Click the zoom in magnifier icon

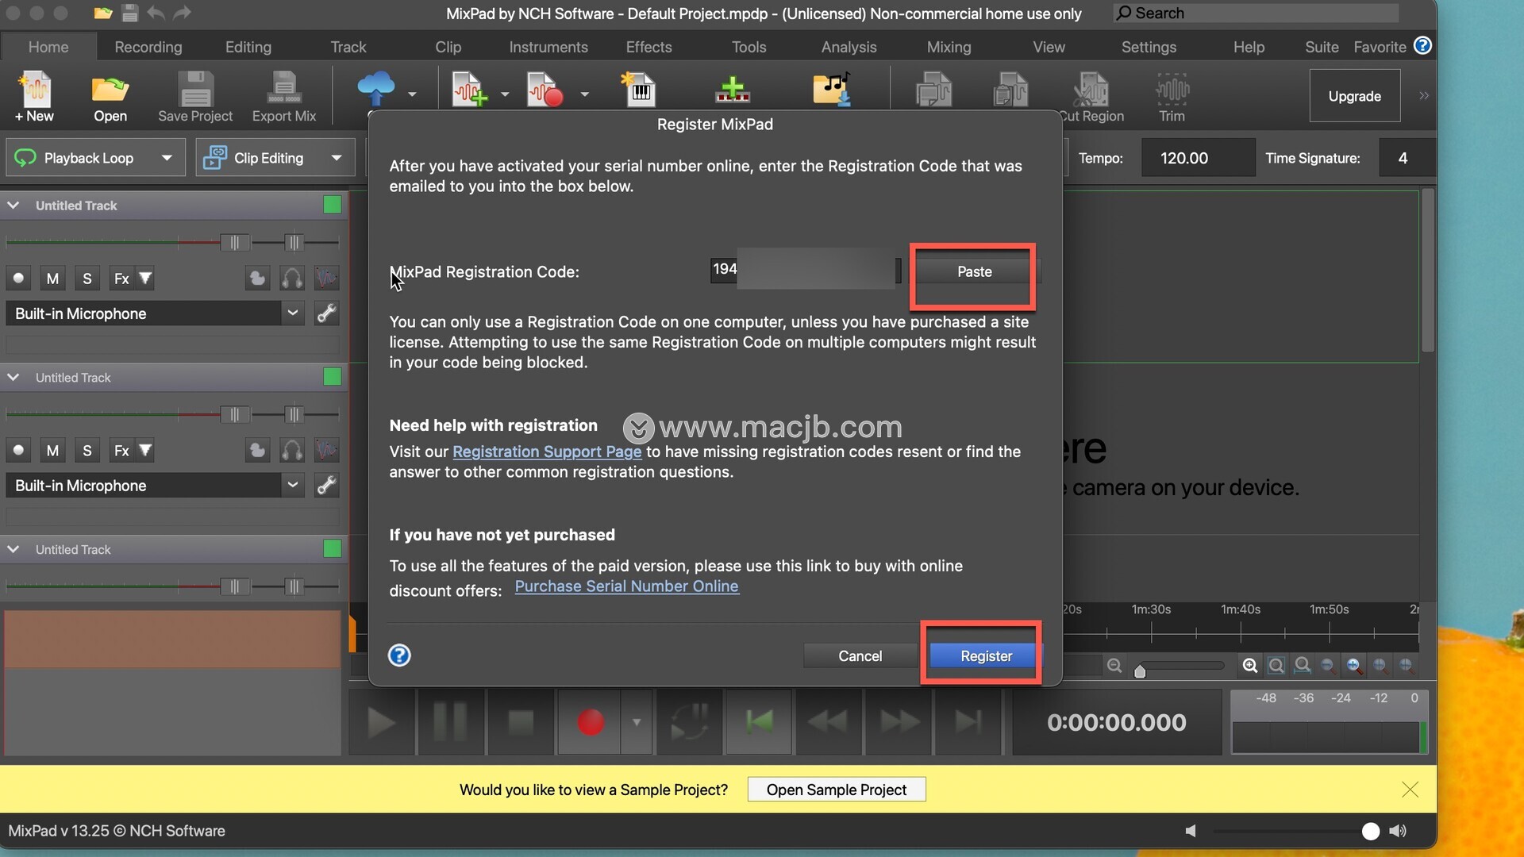[1250, 666]
